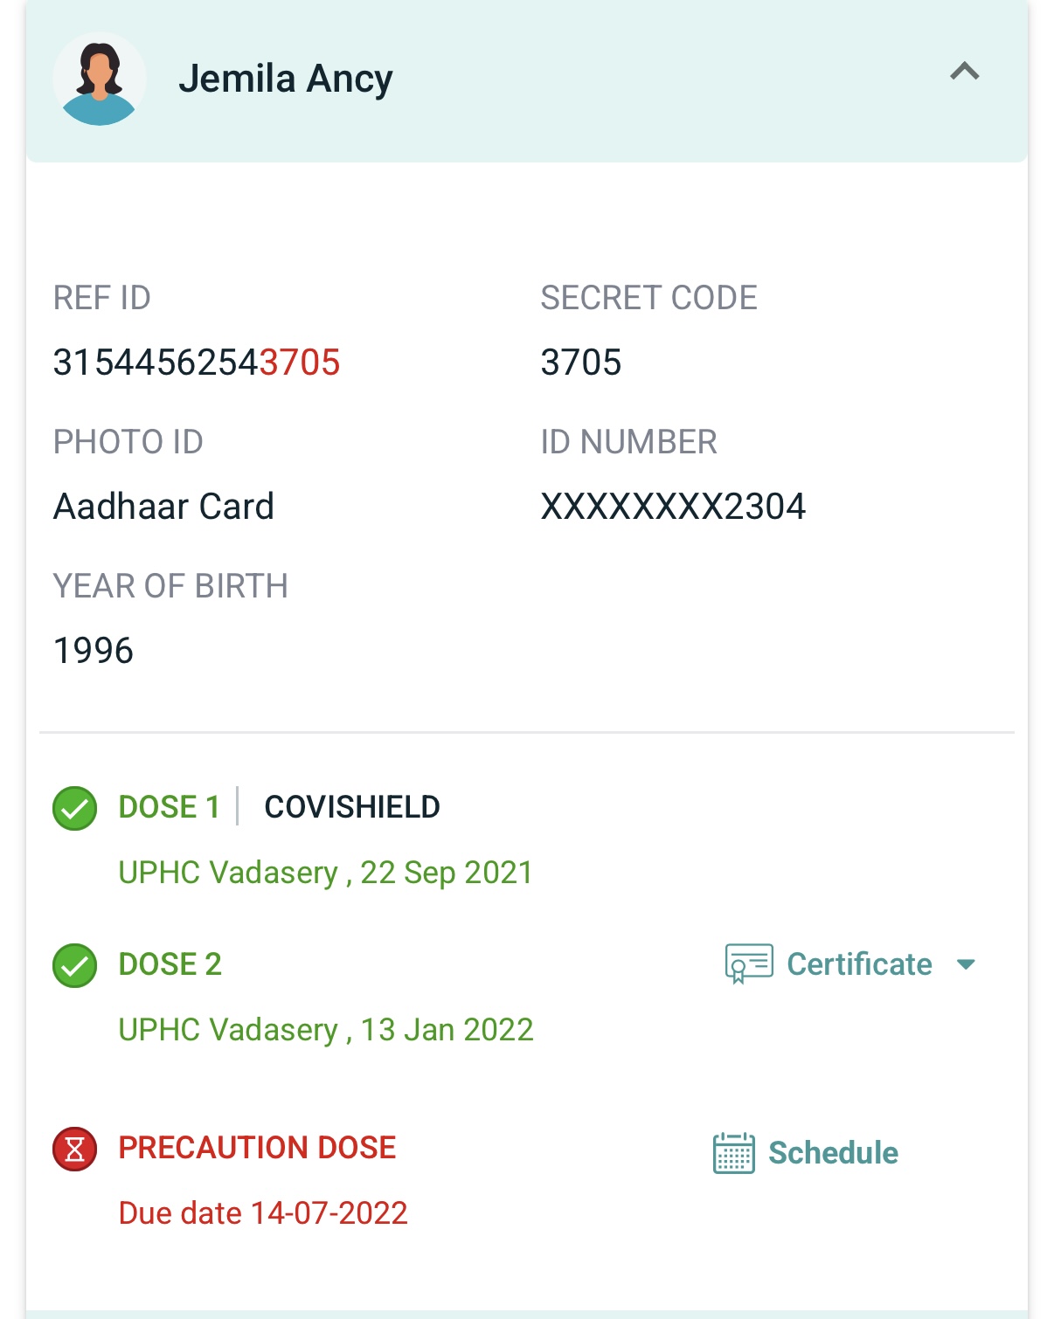Click the secret code 3705
The height and width of the screenshot is (1319, 1054).
pos(581,363)
